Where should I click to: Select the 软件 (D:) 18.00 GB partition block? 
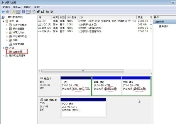coord(106,86)
